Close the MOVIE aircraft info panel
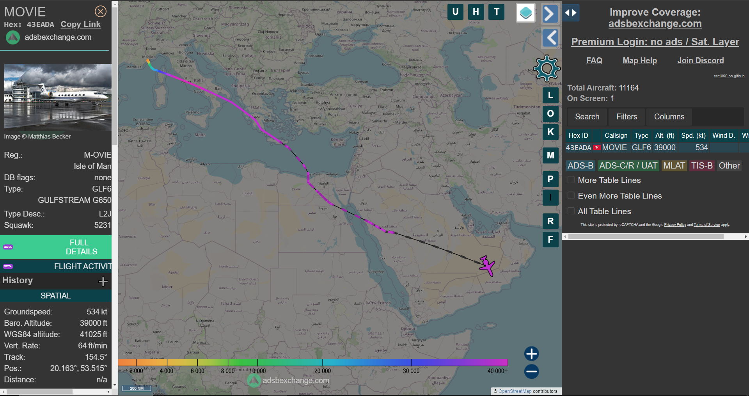The height and width of the screenshot is (396, 749). pos(101,12)
